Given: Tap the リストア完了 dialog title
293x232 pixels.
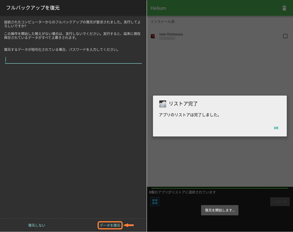Looking at the screenshot, I should click(x=183, y=104).
